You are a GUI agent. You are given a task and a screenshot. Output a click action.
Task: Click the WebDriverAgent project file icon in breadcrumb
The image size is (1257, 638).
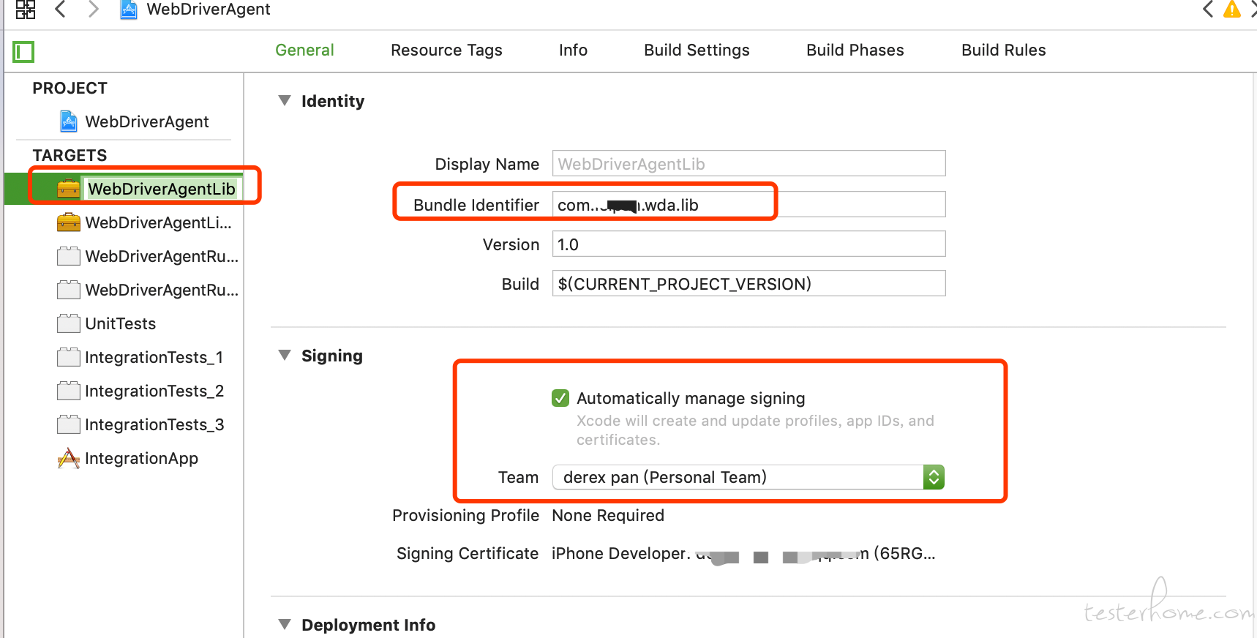129,10
